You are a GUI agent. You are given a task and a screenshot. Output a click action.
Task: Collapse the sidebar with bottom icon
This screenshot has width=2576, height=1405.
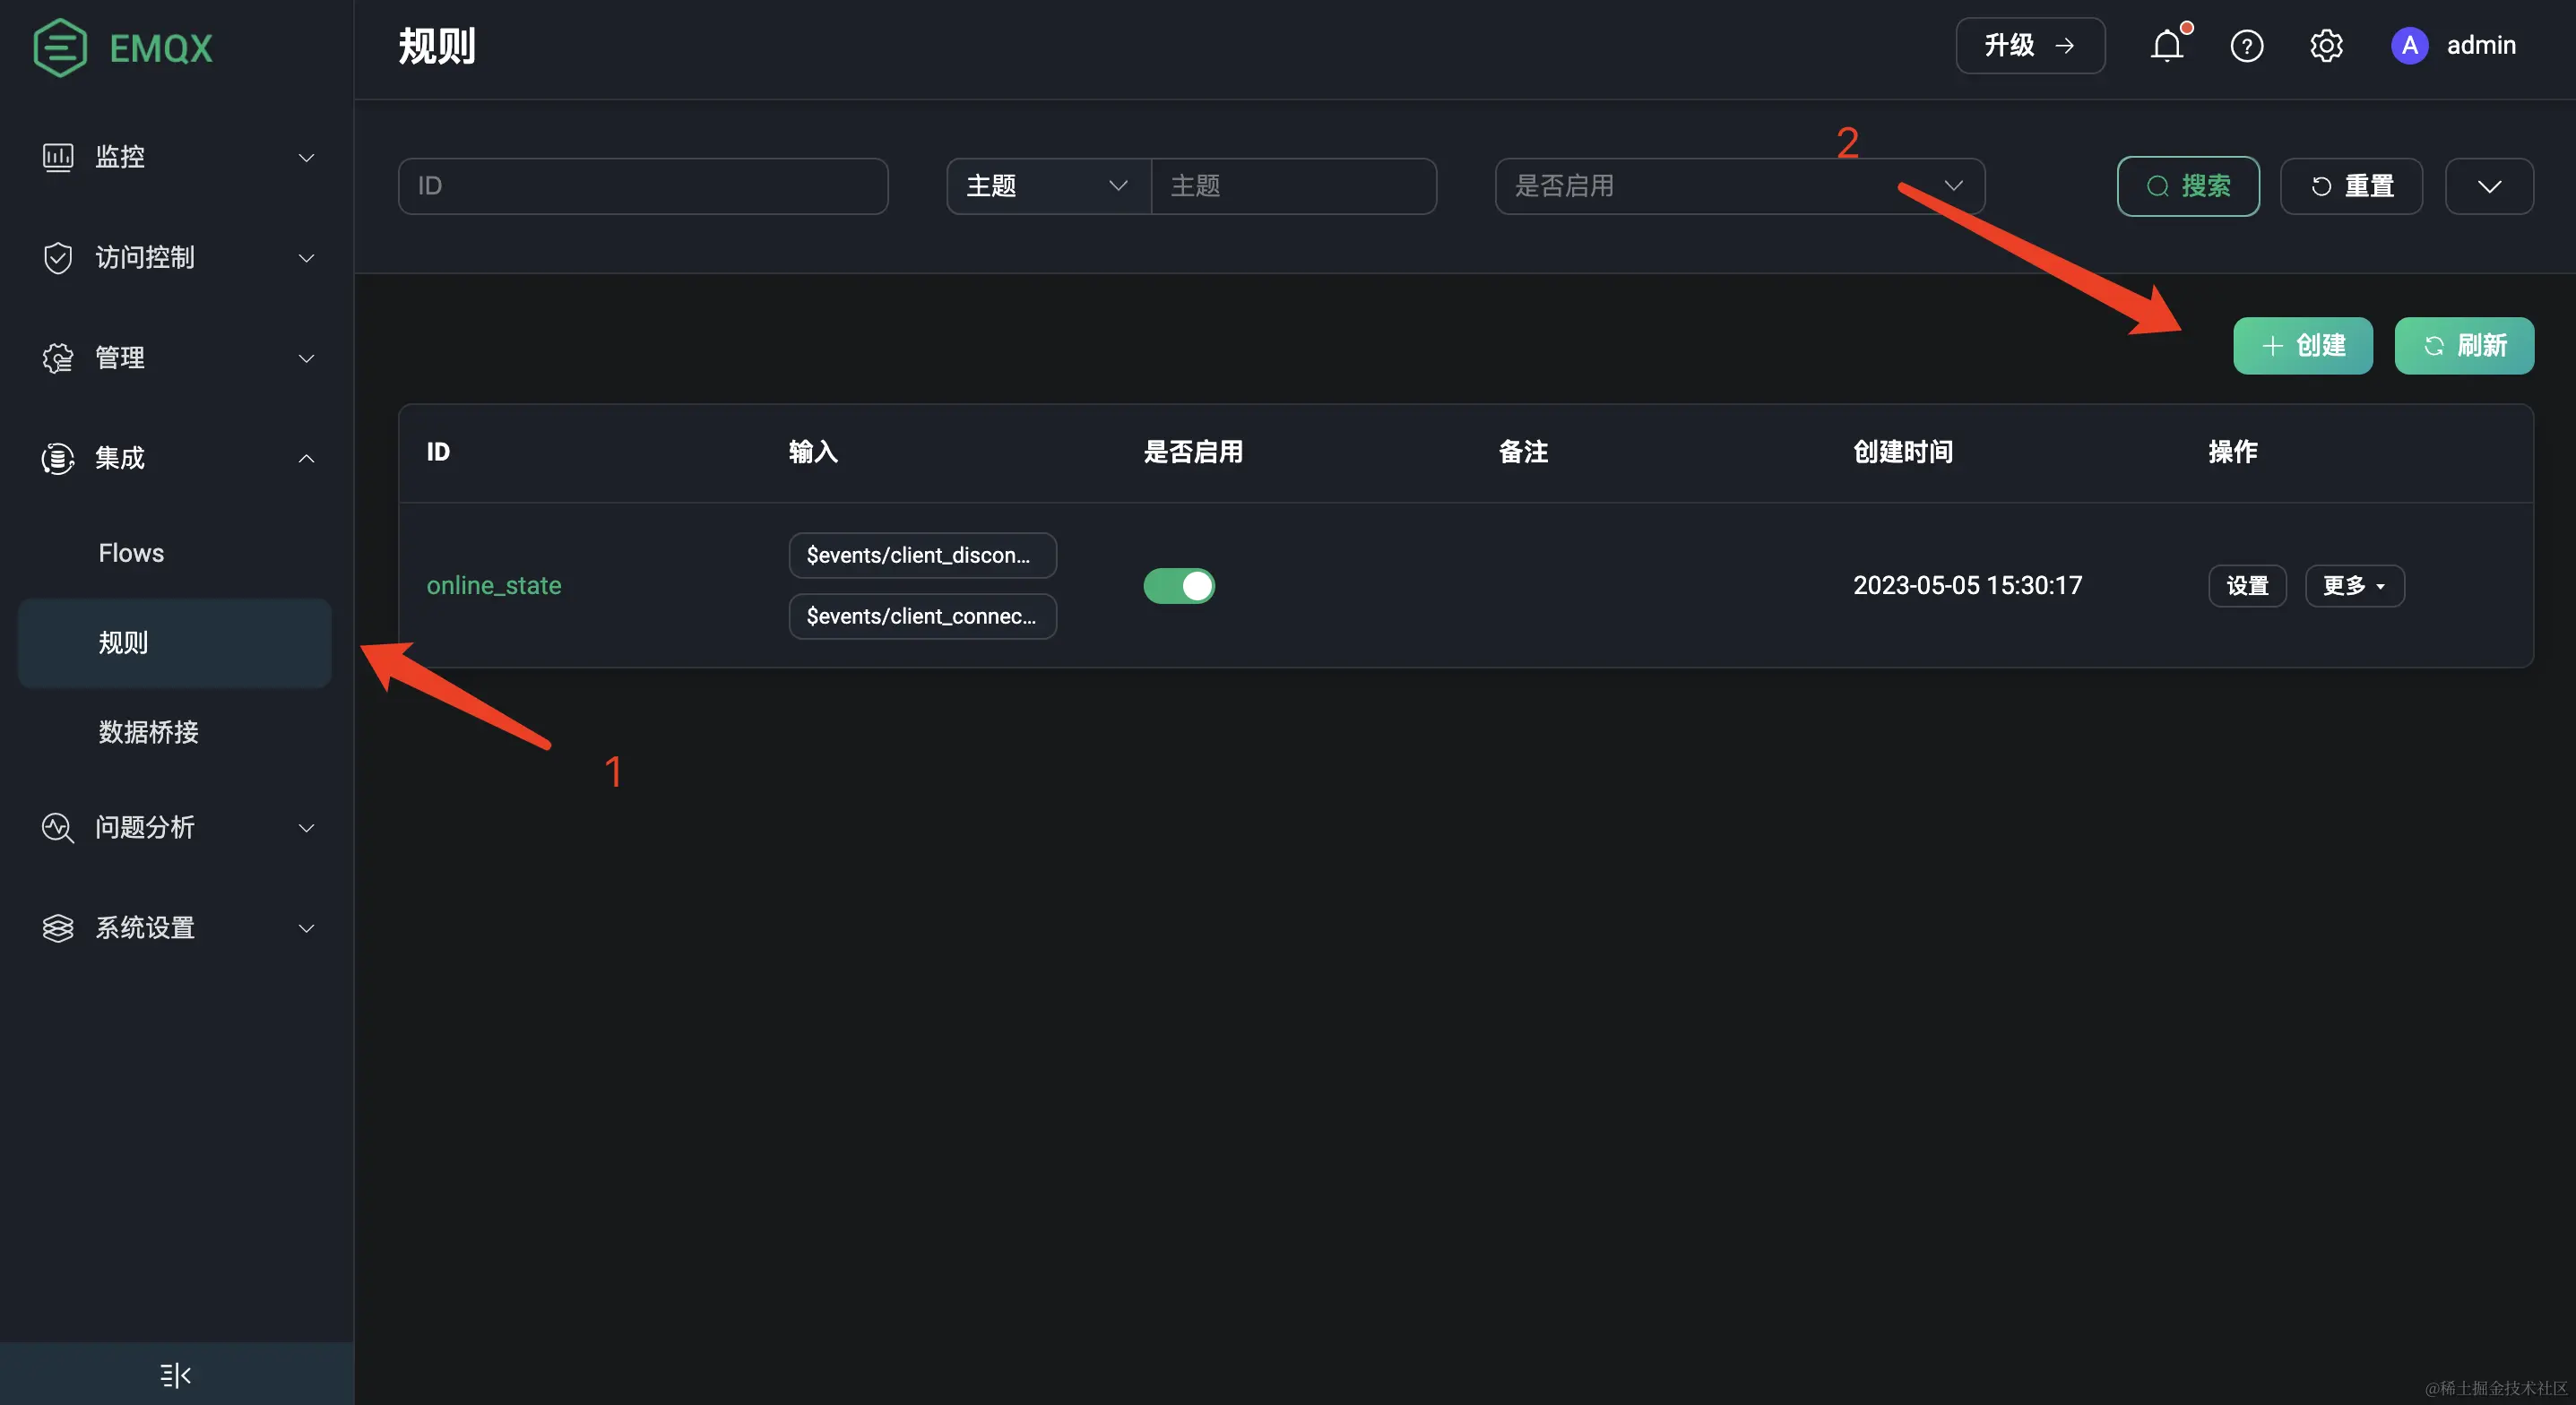pyautogui.click(x=176, y=1375)
